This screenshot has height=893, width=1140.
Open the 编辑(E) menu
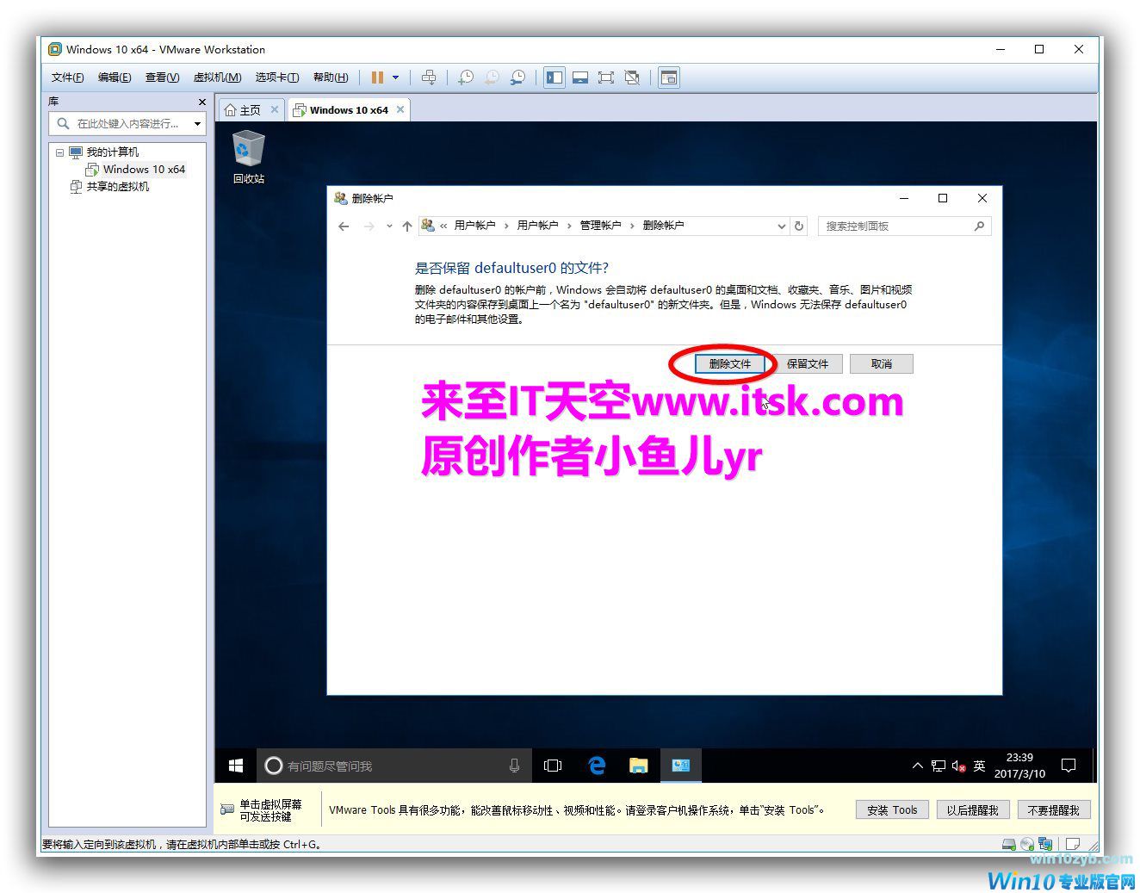[115, 78]
